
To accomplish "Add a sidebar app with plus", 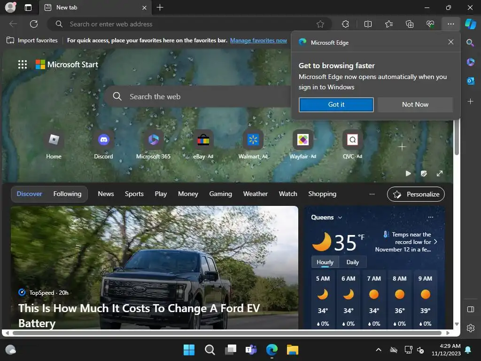I will 470,102.
